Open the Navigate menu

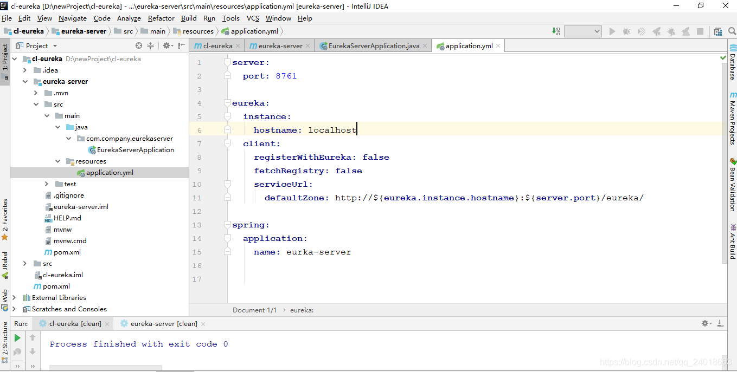point(73,18)
